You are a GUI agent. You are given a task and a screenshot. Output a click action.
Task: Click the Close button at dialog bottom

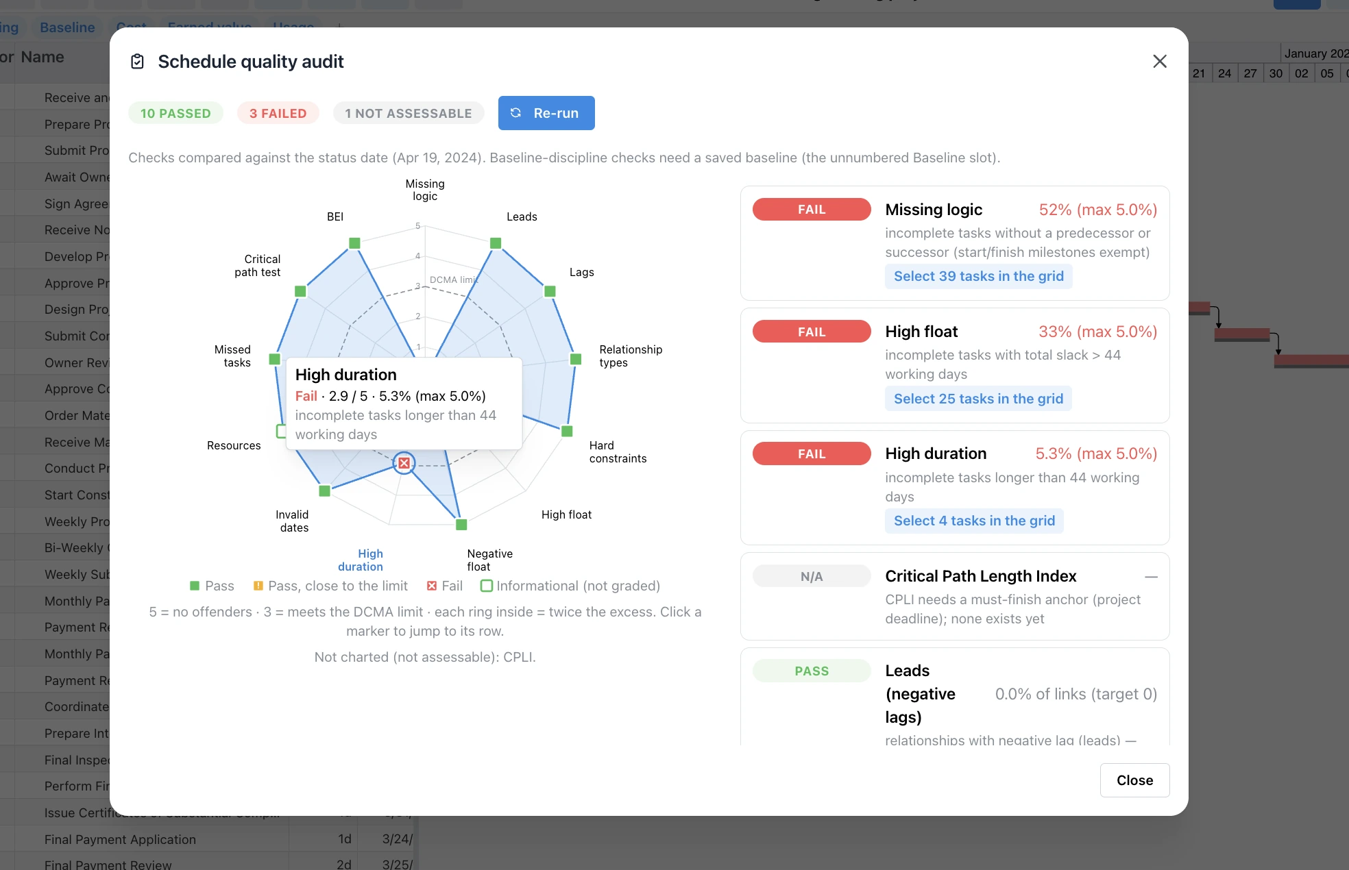tap(1134, 780)
